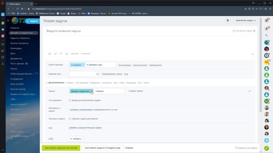Image resolution: width=273 pixels, height=153 pixels.
Task: Click the browser tab search magnifier icon
Action: pyautogui.click(x=253, y=3)
